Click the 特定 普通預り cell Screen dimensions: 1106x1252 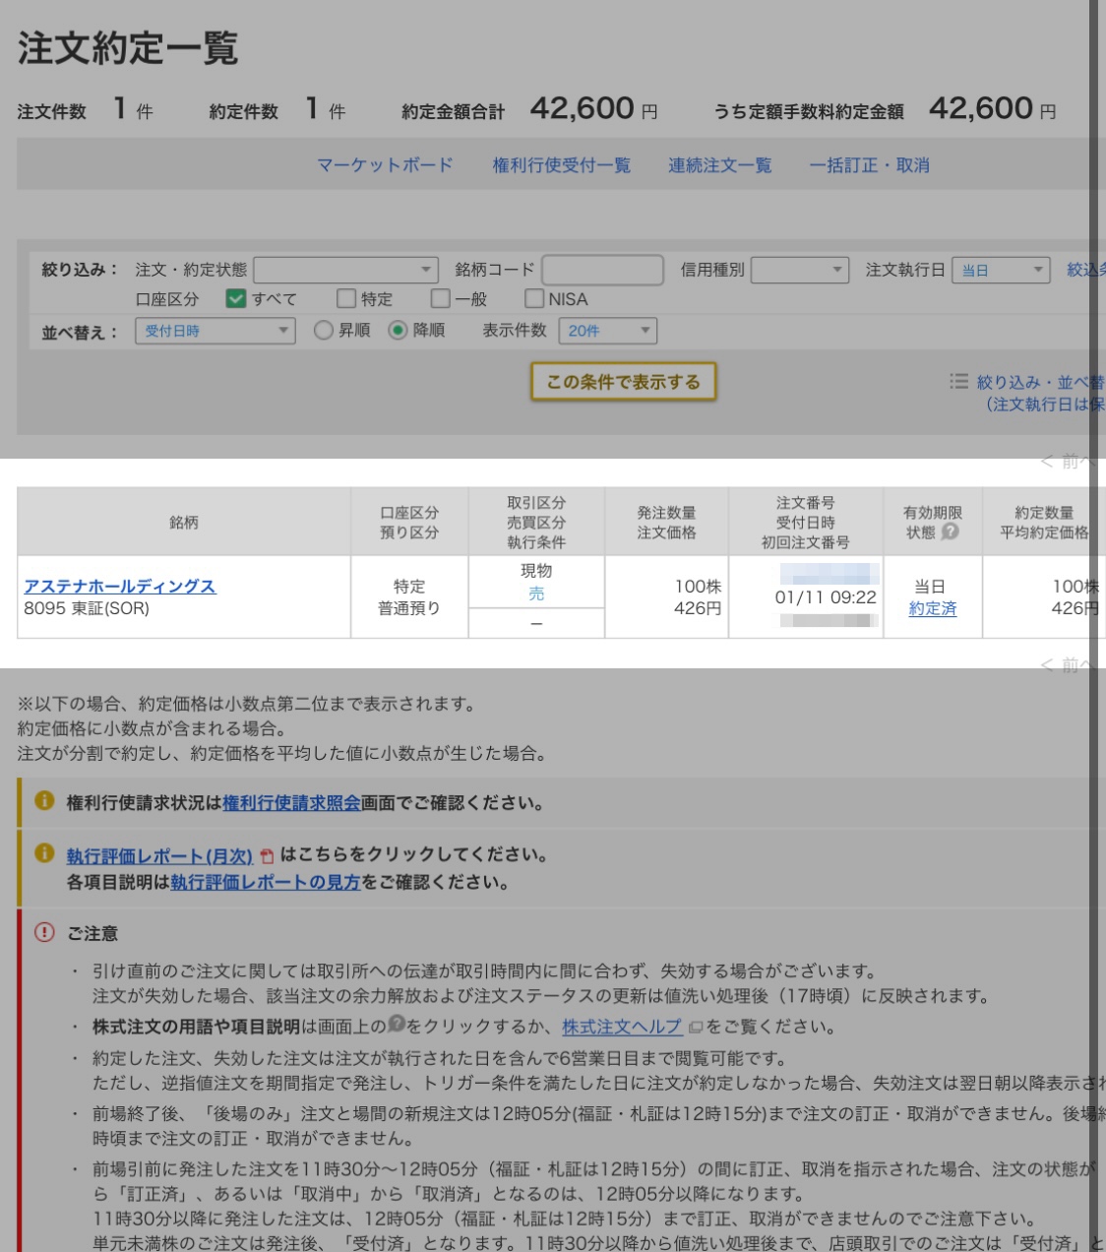(409, 597)
